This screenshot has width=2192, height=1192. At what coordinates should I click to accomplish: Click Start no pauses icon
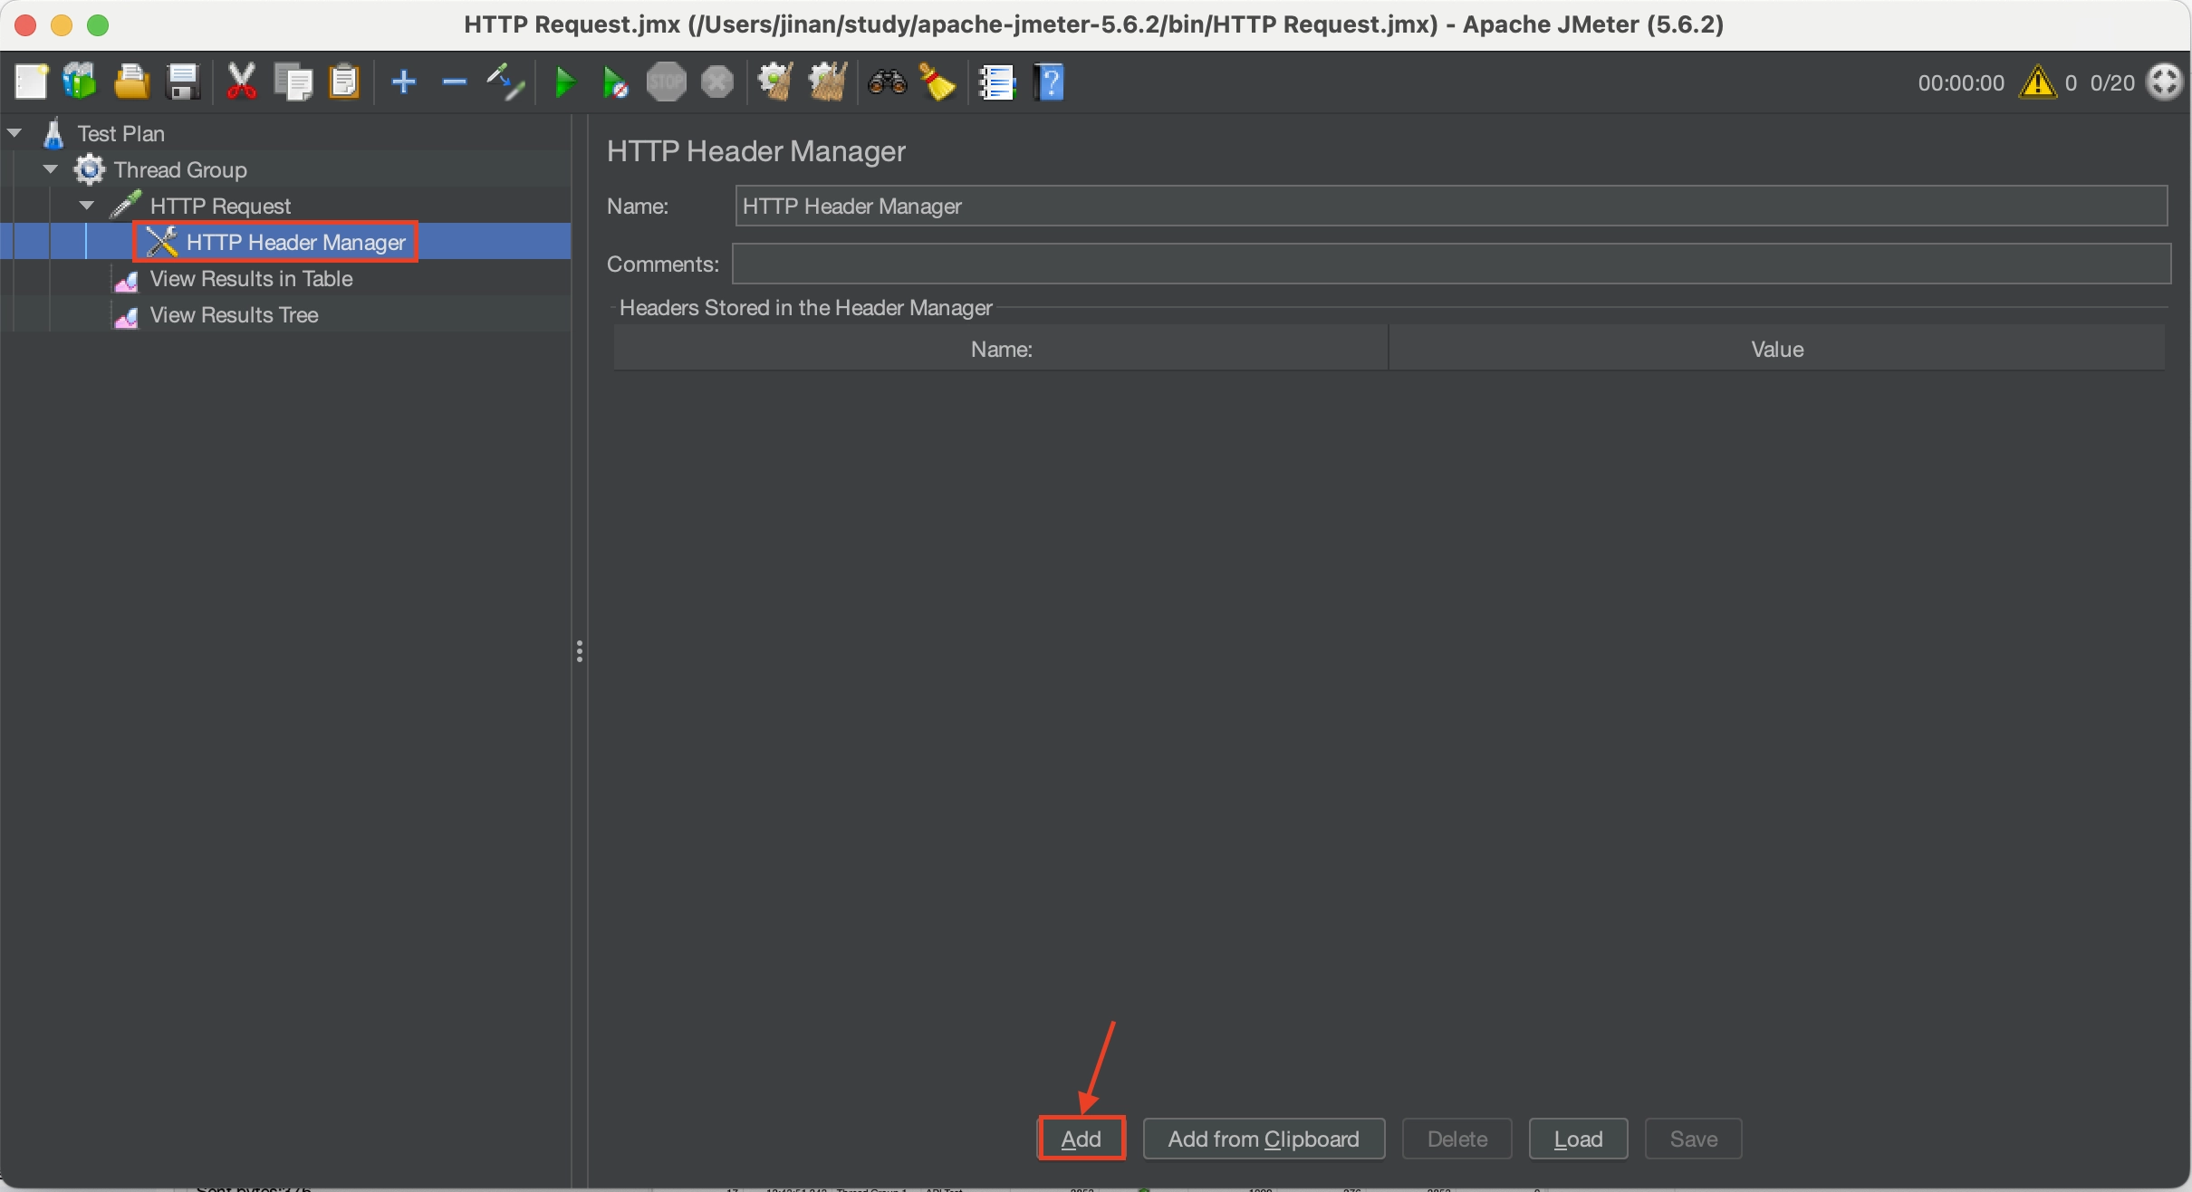tap(615, 82)
